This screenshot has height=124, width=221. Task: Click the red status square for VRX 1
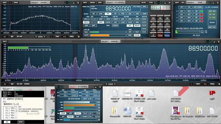pos(202,14)
